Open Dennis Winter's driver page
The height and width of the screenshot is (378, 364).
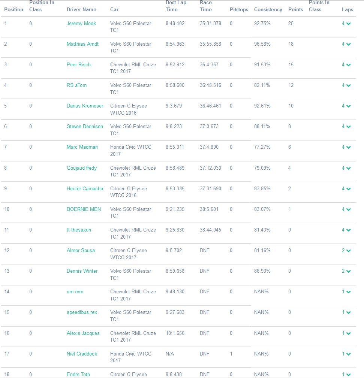pos(82,271)
